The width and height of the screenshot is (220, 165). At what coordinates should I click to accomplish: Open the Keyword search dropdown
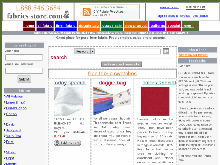[x=84, y=51]
